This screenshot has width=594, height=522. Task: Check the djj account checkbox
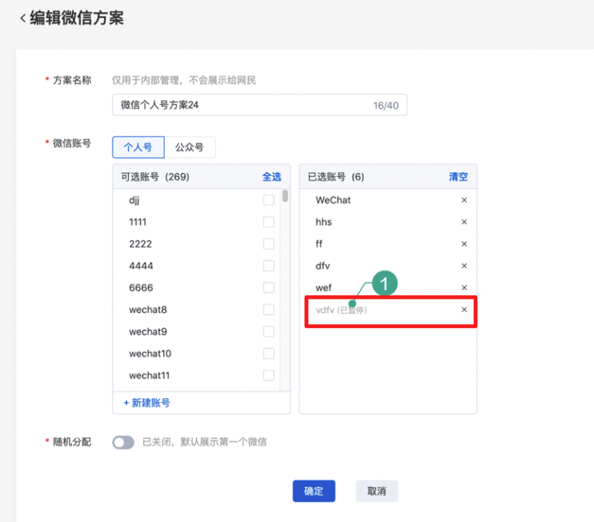[268, 200]
